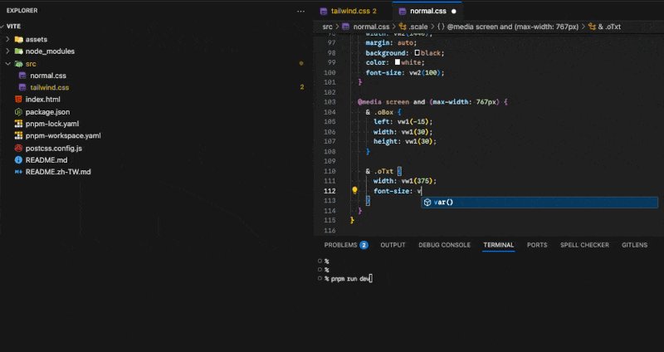Click the HTML5 icon of index.html
Viewport: 664px width, 352px height.
[18, 100]
